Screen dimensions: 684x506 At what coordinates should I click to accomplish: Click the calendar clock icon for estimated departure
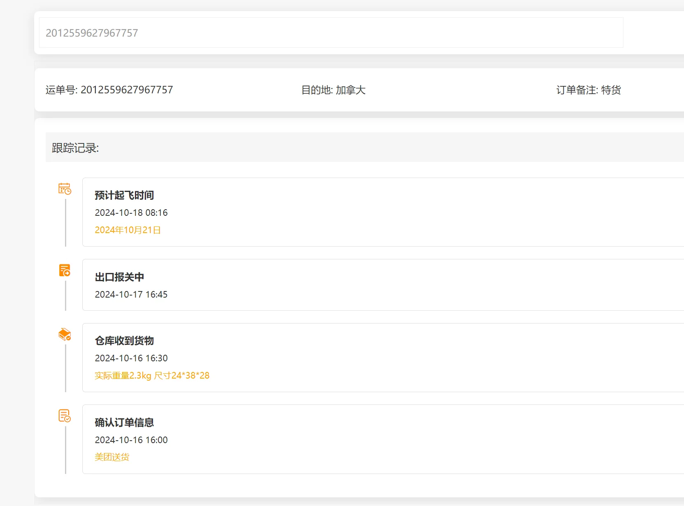click(x=65, y=189)
